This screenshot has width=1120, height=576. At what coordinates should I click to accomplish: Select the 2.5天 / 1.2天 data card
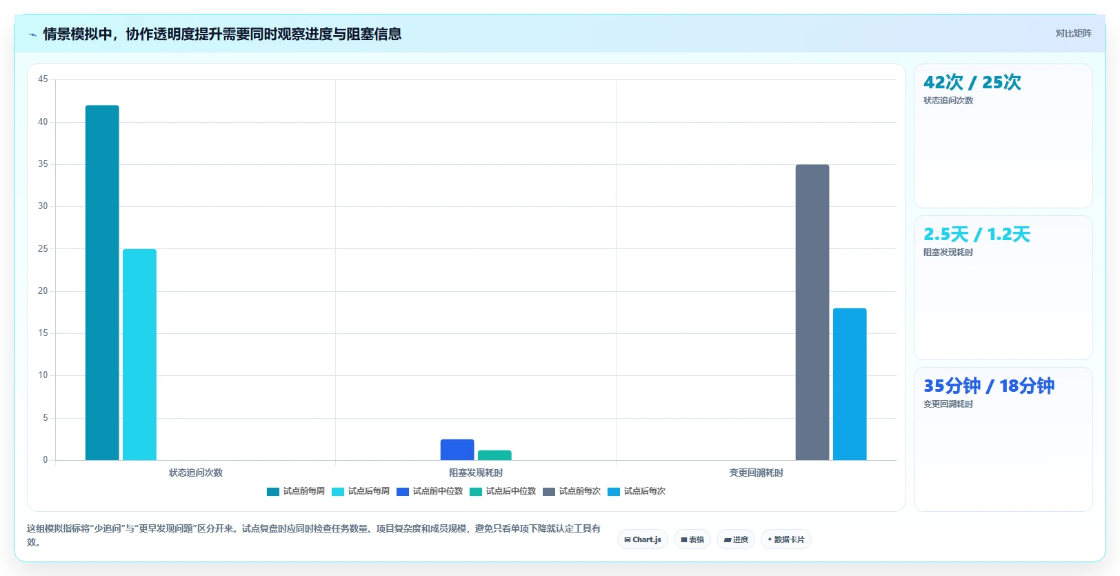tap(1003, 288)
